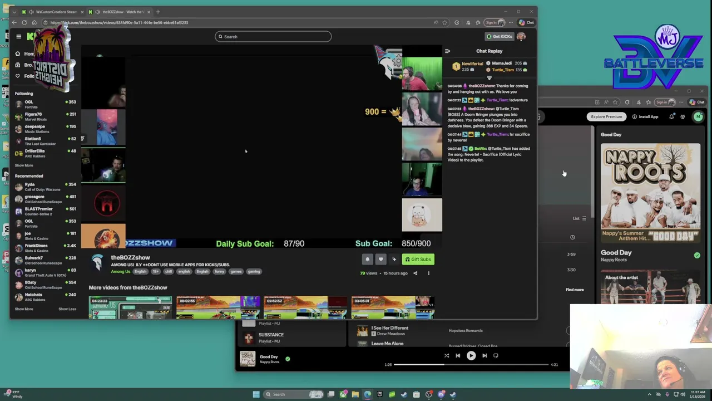Select the Among Us category link

[x=121, y=272]
